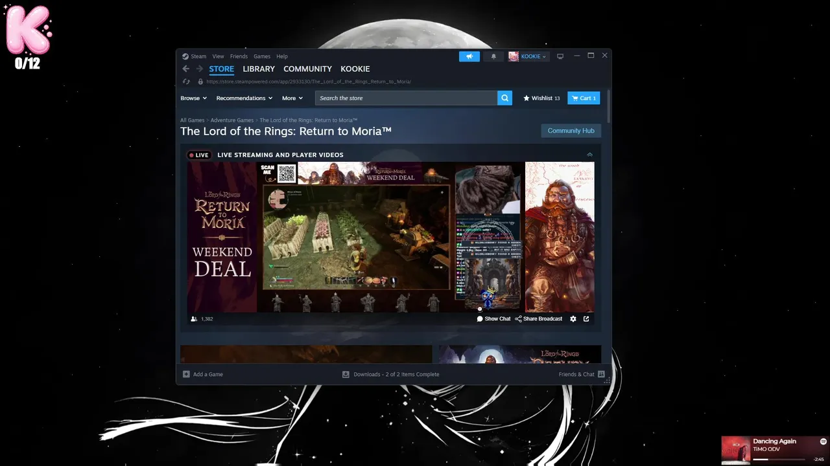Open the View menu

pyautogui.click(x=218, y=56)
